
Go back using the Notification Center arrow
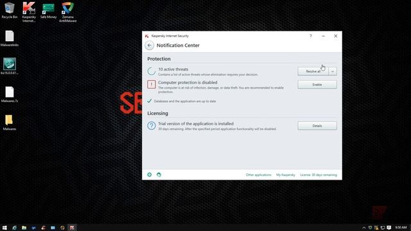pyautogui.click(x=150, y=46)
